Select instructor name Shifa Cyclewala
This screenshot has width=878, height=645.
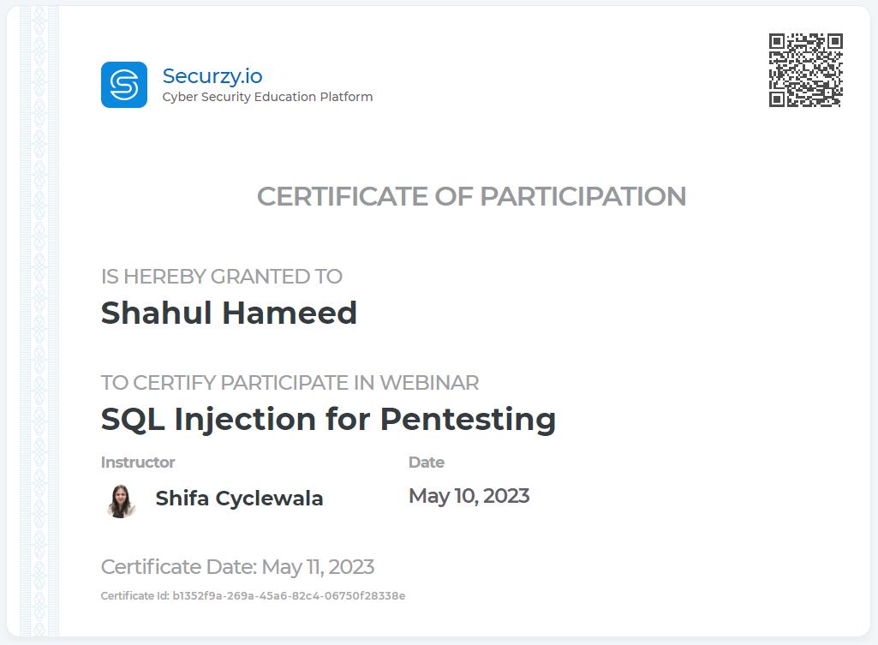[x=239, y=499]
